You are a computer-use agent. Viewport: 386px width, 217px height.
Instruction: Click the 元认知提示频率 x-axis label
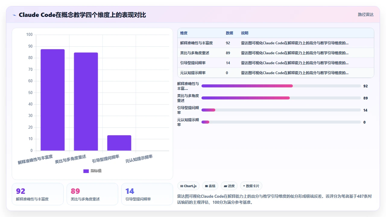[139, 159]
